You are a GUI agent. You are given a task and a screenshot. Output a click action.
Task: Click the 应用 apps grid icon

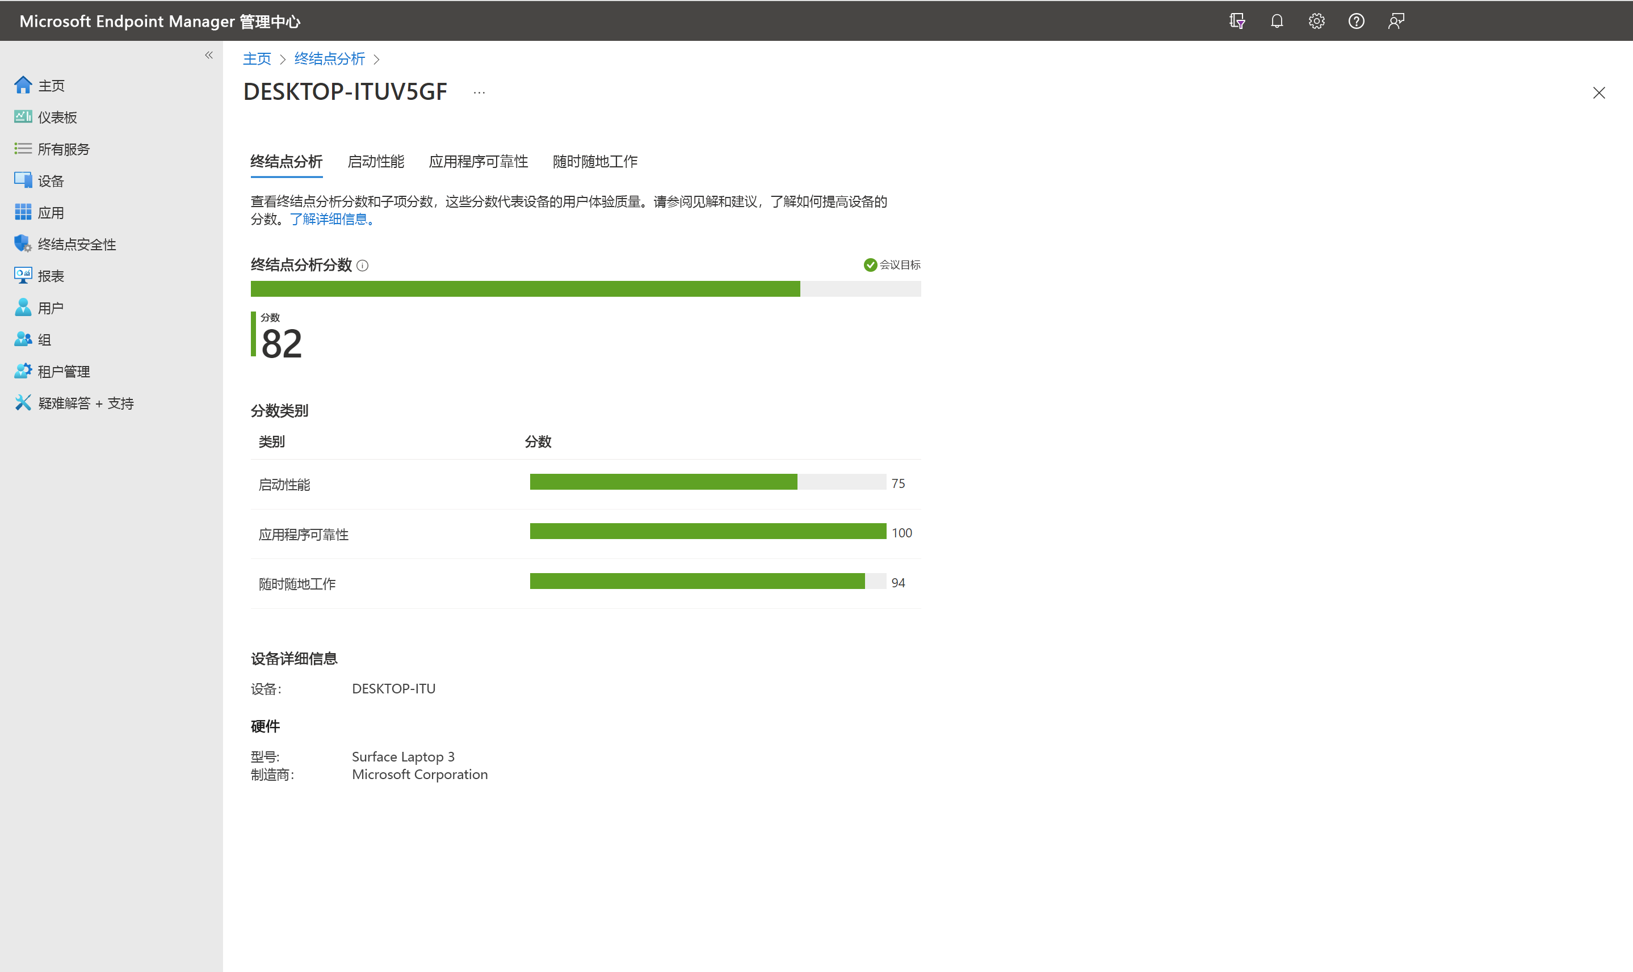click(x=23, y=212)
